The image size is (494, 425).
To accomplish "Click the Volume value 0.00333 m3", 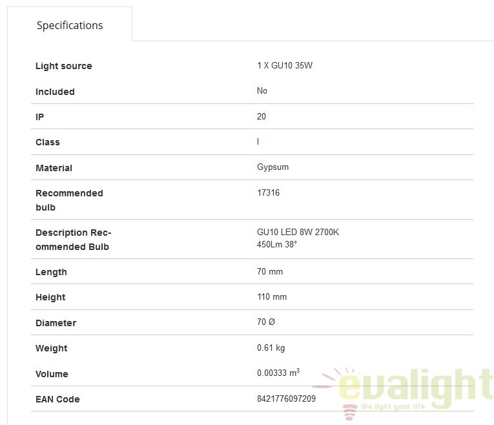I will (x=278, y=373).
